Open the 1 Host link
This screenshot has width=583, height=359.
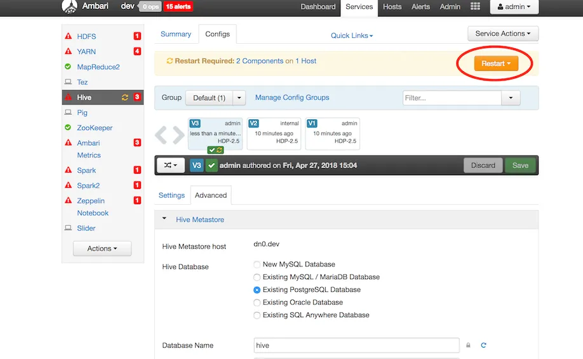click(305, 61)
